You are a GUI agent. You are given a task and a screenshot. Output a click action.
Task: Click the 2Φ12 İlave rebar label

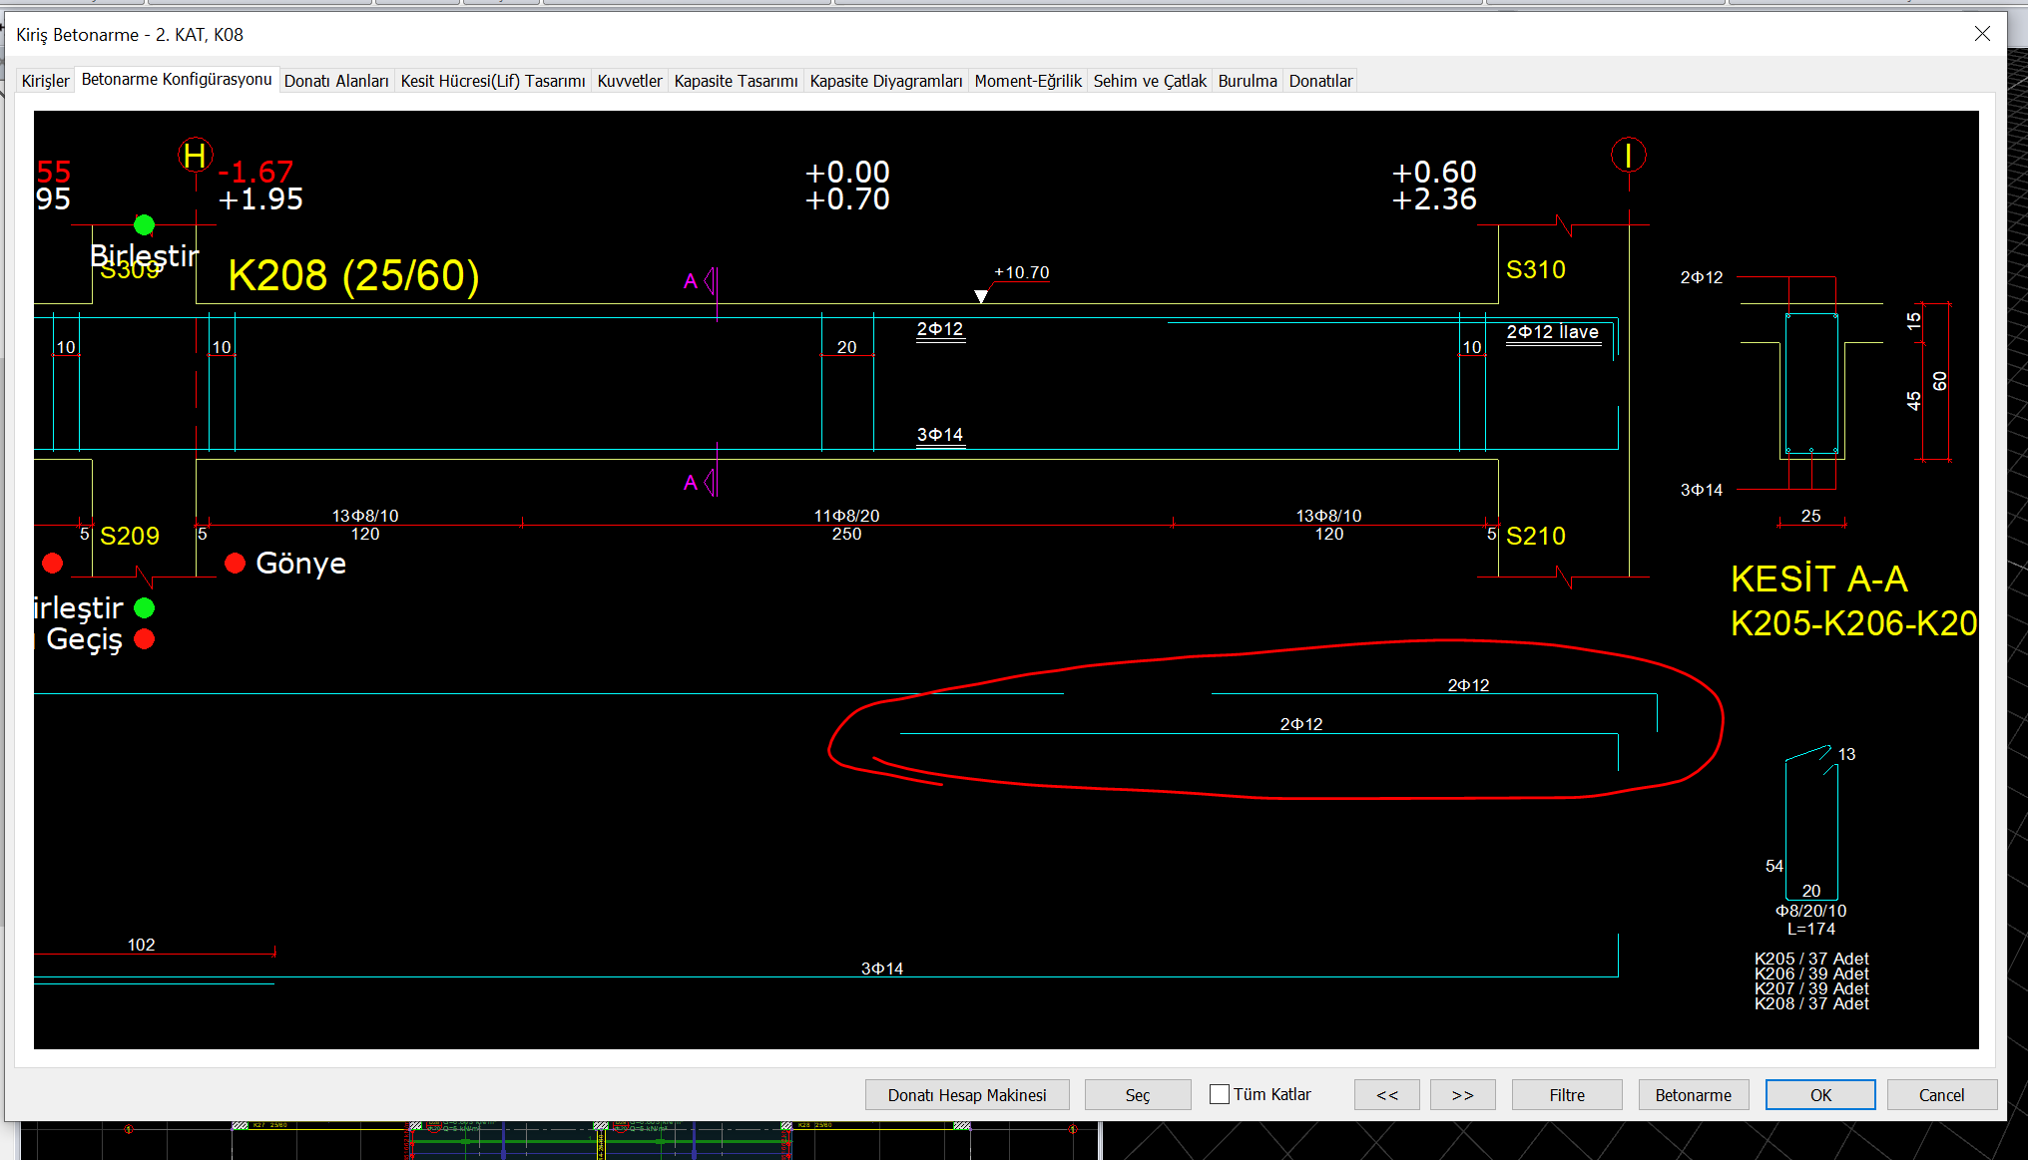(1552, 332)
